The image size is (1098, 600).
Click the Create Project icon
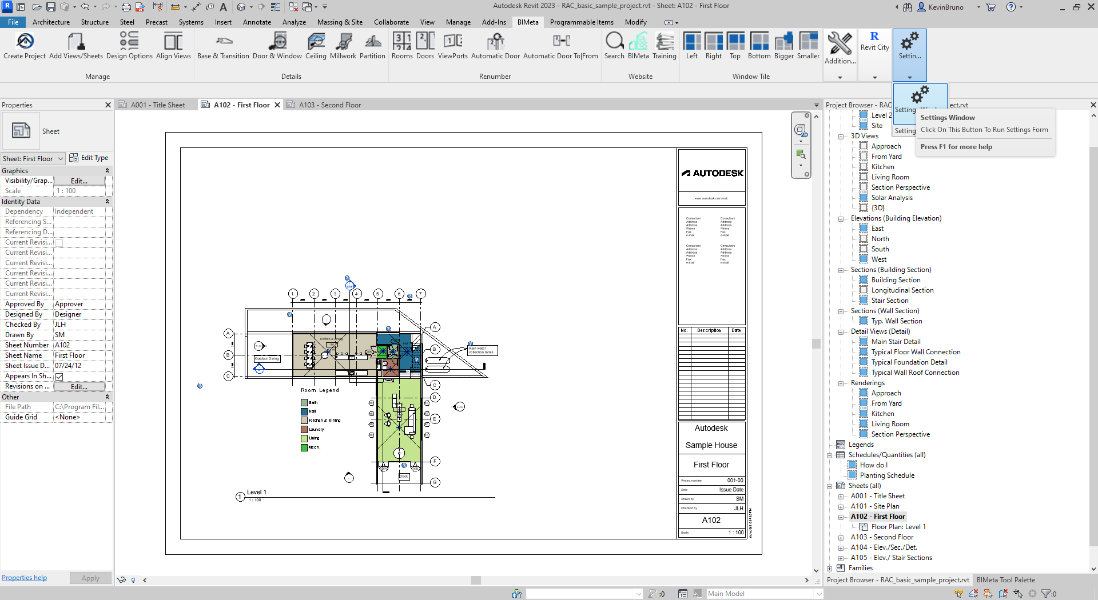coord(25,46)
